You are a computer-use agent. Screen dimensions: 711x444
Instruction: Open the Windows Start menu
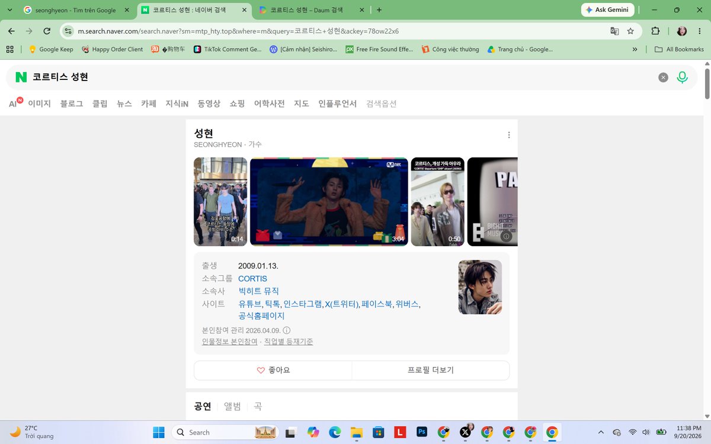tap(158, 432)
